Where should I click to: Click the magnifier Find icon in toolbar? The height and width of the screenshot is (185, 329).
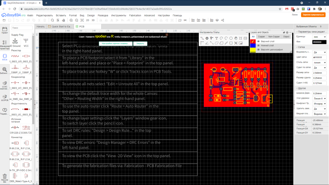(52, 20)
